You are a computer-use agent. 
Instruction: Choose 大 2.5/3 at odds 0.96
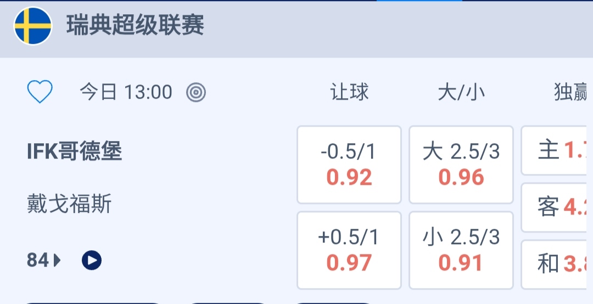tap(461, 165)
